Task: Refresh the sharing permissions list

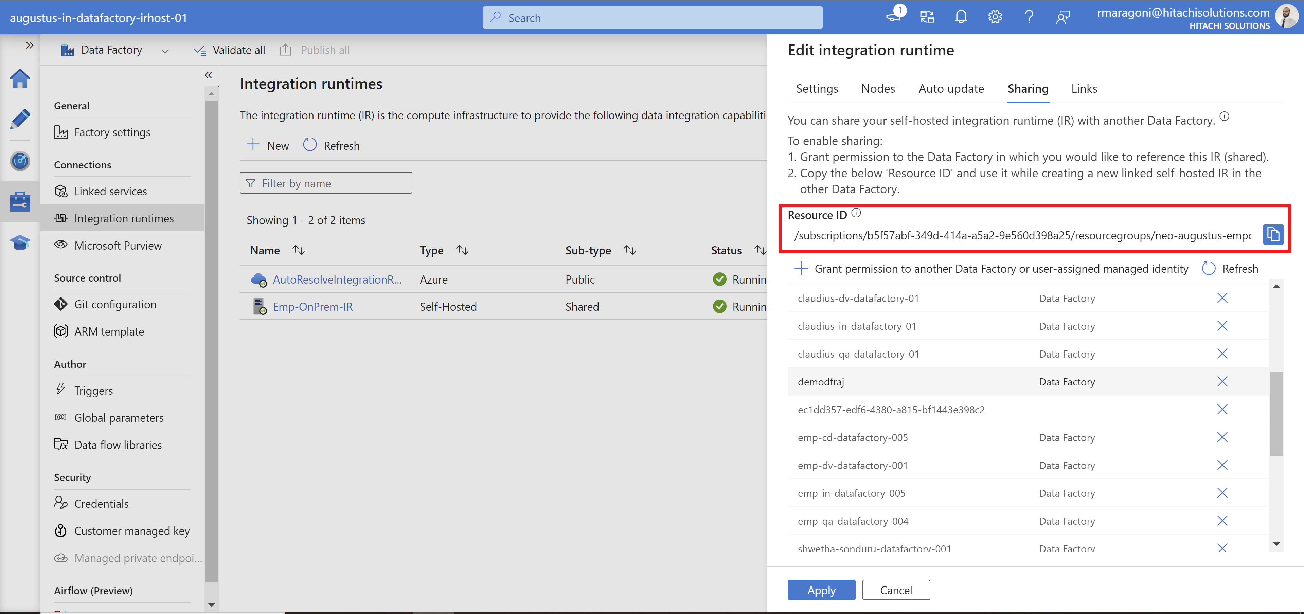Action: 1230,268
